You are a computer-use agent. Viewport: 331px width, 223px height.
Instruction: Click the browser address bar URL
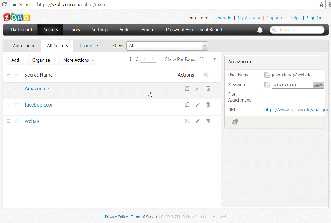pyautogui.click(x=71, y=4)
